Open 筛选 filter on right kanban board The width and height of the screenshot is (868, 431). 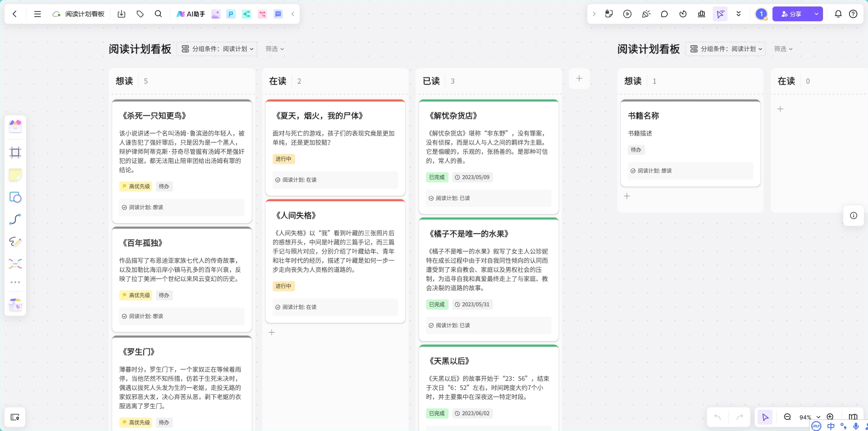783,49
